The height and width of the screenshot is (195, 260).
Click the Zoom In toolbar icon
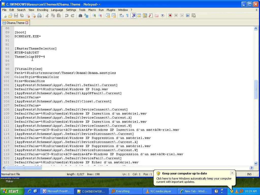tap(94, 15)
